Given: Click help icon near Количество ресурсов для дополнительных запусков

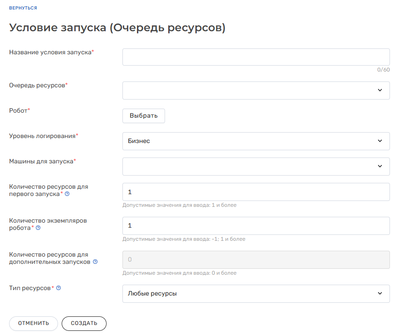Looking at the screenshot, I should [x=95, y=262].
